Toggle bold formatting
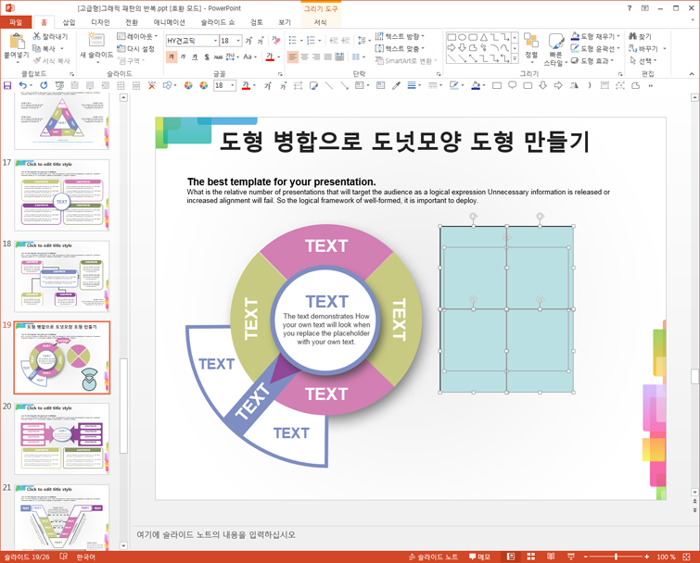 (172, 57)
